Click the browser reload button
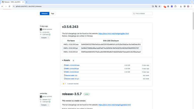Screen dimensions: 194x109 tap(10, 6)
